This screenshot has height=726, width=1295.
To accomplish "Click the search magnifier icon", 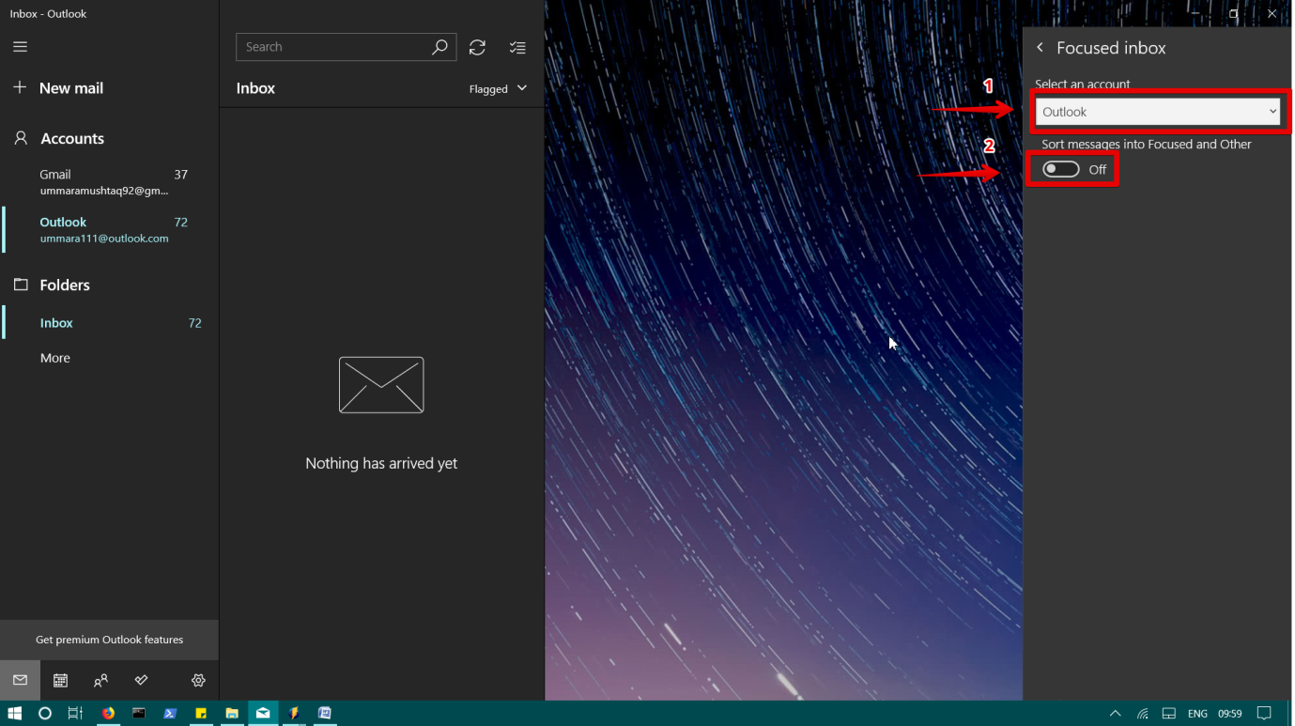I will pos(439,47).
